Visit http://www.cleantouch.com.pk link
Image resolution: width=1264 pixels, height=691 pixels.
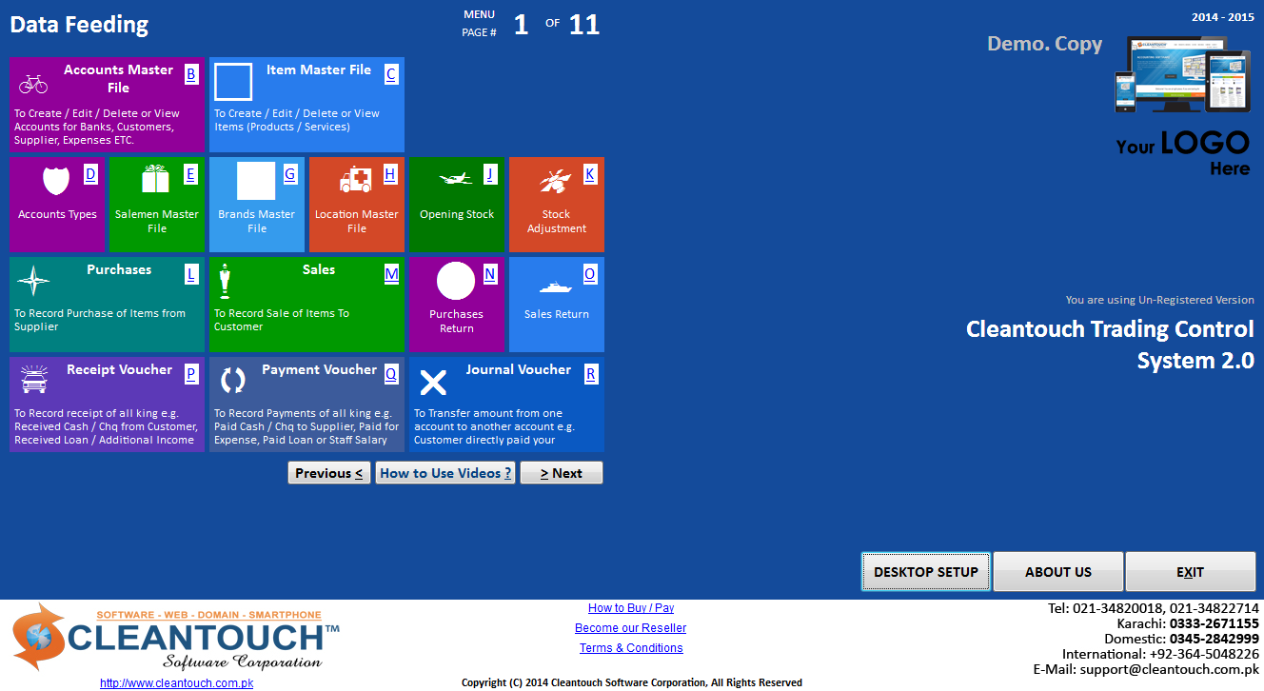click(176, 683)
